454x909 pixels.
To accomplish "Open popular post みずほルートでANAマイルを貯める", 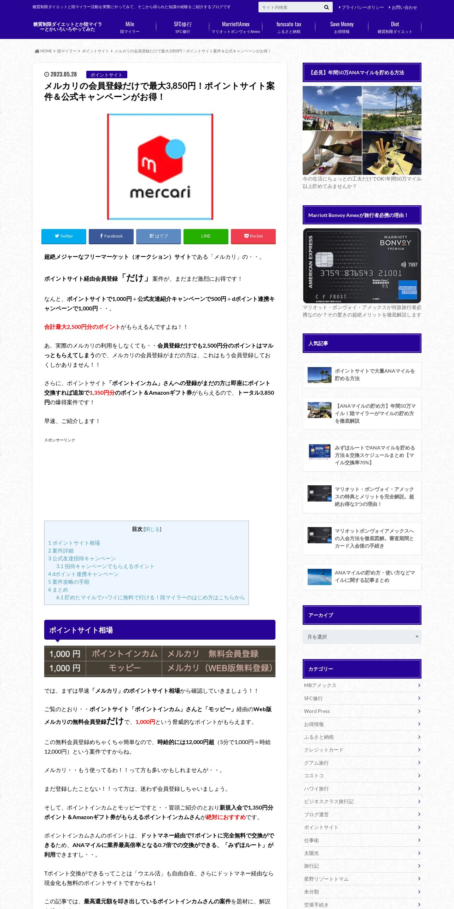I will click(x=362, y=455).
